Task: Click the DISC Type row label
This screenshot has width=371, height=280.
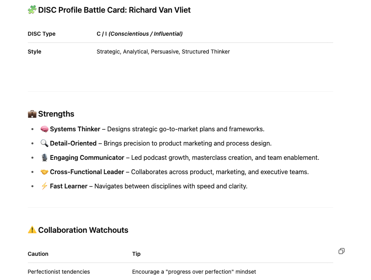Action: (41, 34)
